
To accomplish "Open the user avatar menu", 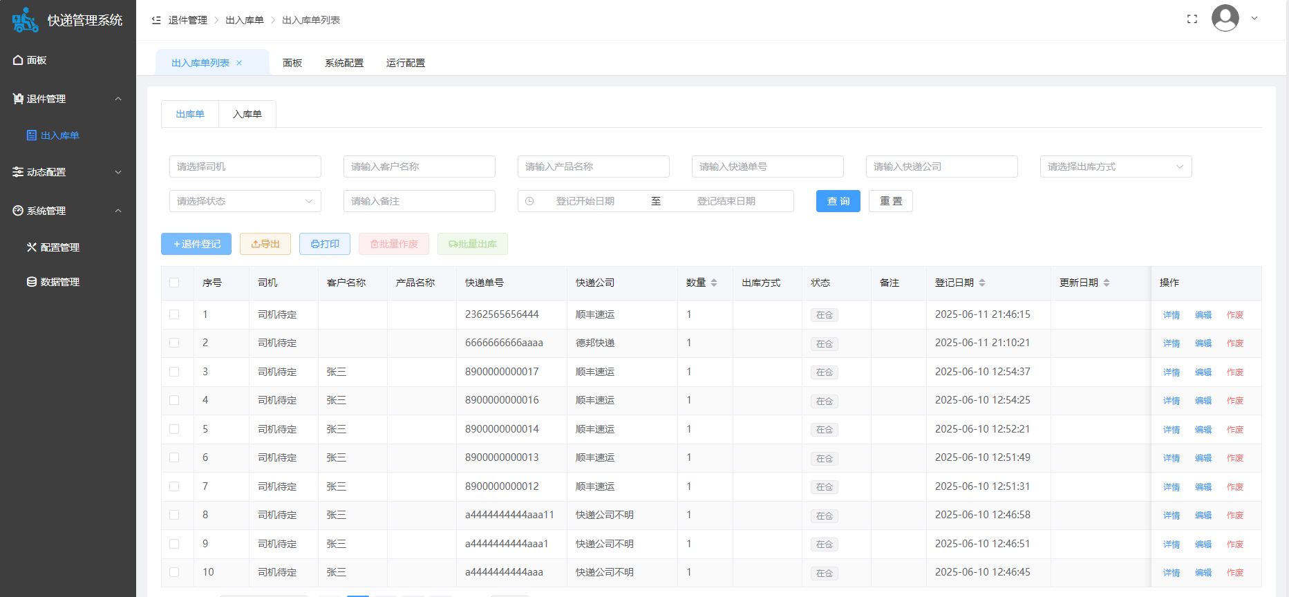I will [x=1225, y=19].
